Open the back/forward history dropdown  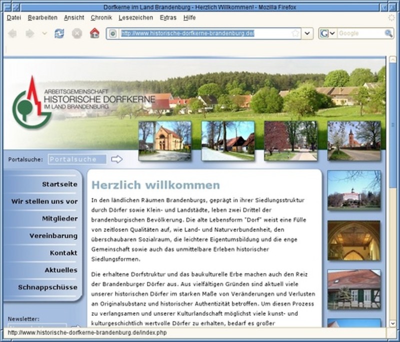point(44,33)
